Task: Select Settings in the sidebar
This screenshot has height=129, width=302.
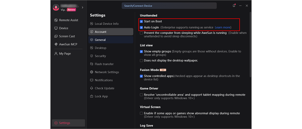Action: [68, 123]
